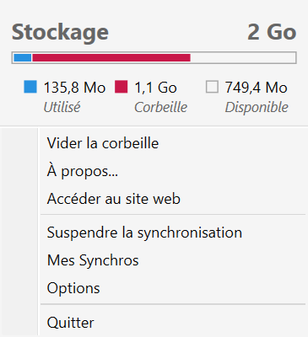Click the 749,4 Mo available value
This screenshot has height=337, width=308.
click(x=256, y=88)
